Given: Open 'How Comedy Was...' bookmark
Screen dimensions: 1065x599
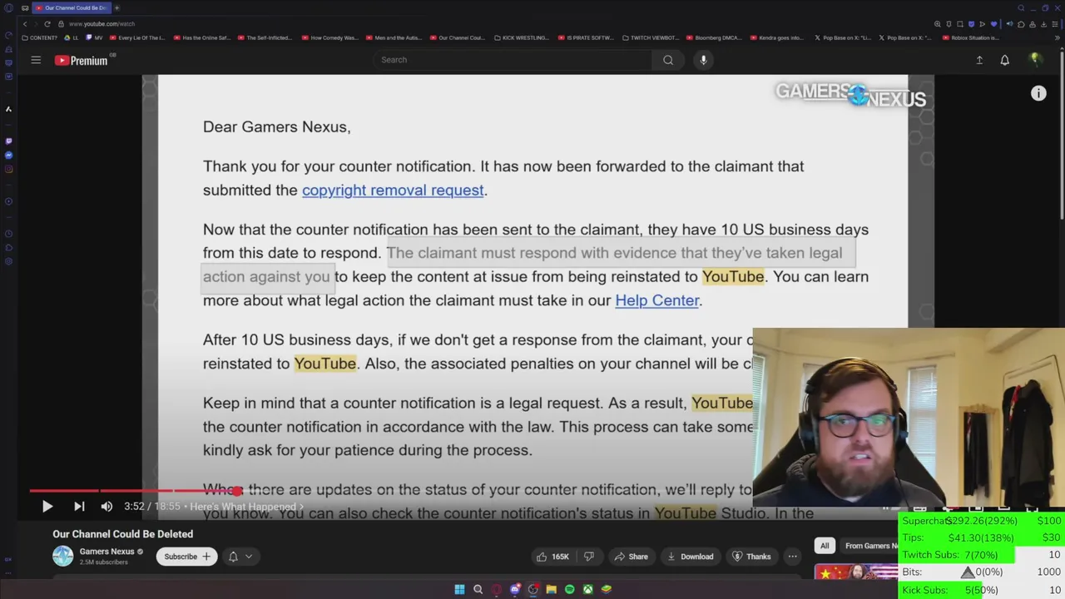Looking at the screenshot, I should pyautogui.click(x=329, y=37).
